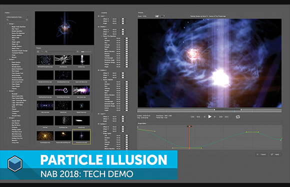Image resolution: width=290 pixels, height=187 pixels.
Task: Click the preview timeline scrub bar
Action: pyautogui.click(x=209, y=111)
